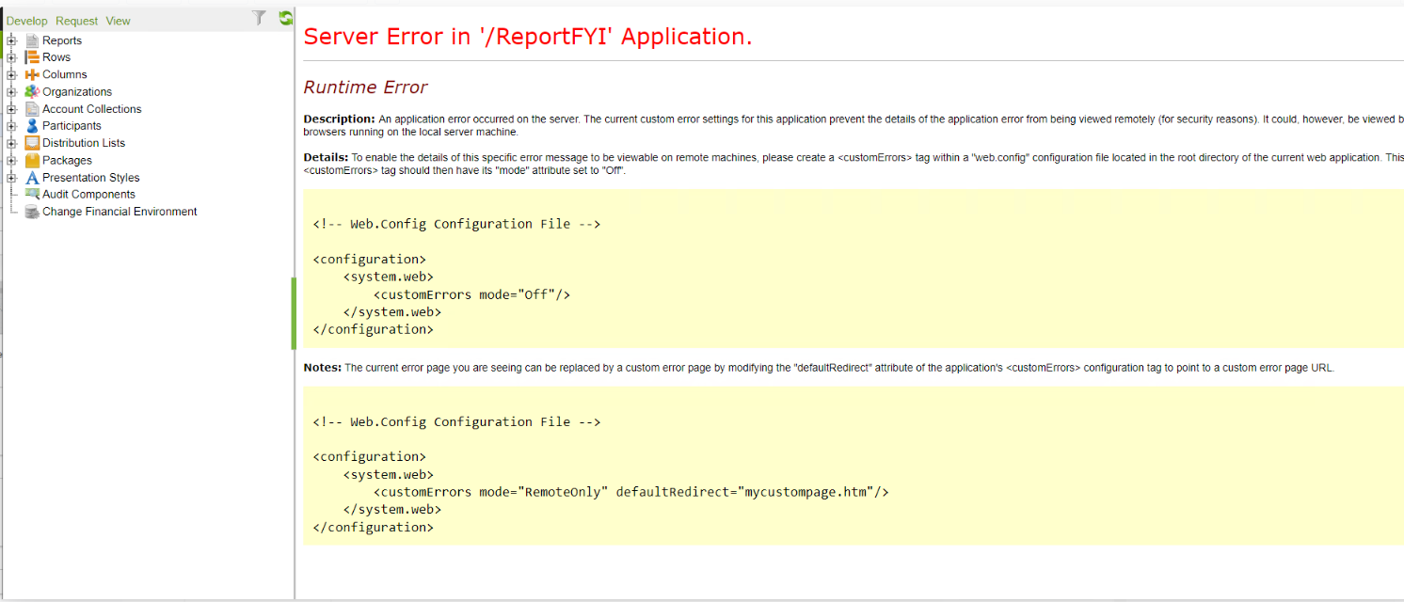Viewport: 1404px width, 602px height.
Task: Click the Reports document icon
Action: coord(33,40)
